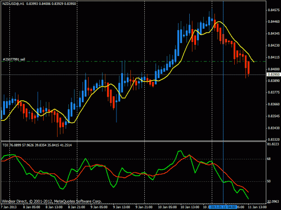Click the 7 Jan 2013 time label
The height and width of the screenshot is (210, 281).
9,207
